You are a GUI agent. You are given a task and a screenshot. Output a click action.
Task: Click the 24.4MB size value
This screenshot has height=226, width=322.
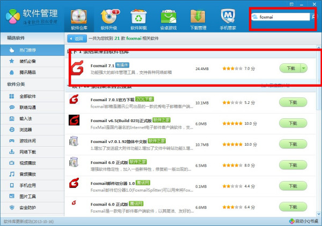pyautogui.click(x=202, y=69)
